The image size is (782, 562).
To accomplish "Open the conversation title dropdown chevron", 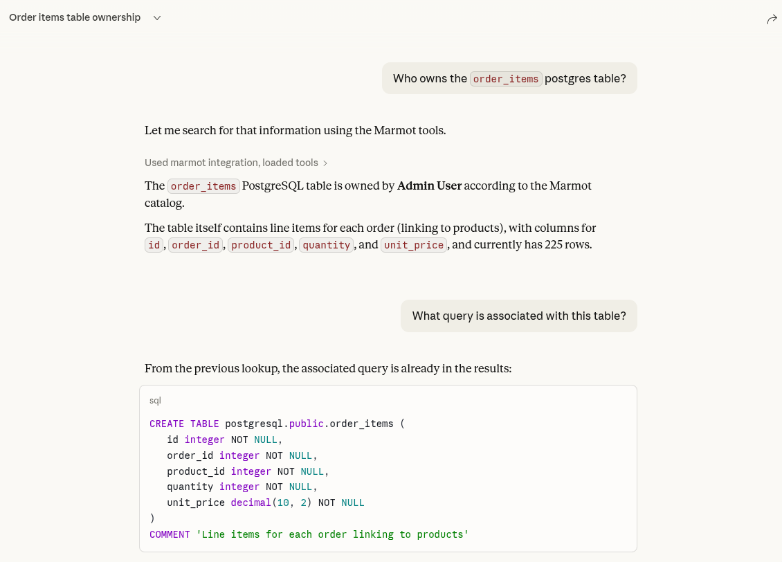I will 156,17.
